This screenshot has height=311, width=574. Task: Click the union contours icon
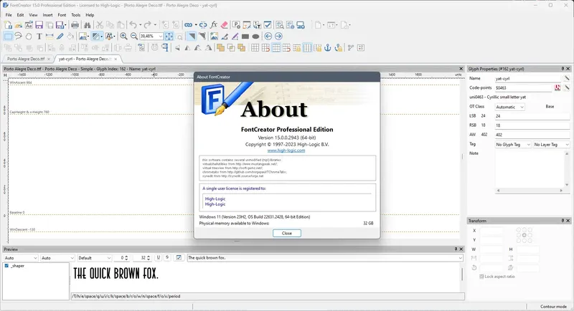220,47
